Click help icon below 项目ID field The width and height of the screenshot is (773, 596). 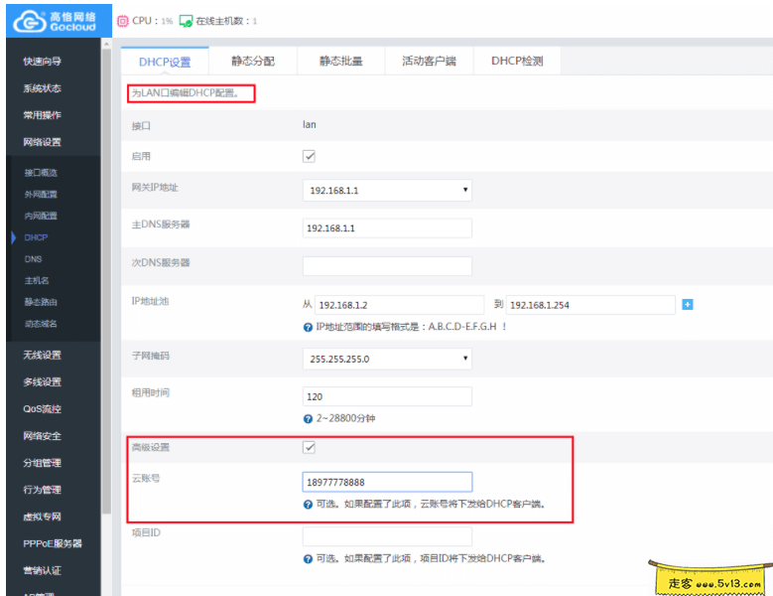(308, 559)
